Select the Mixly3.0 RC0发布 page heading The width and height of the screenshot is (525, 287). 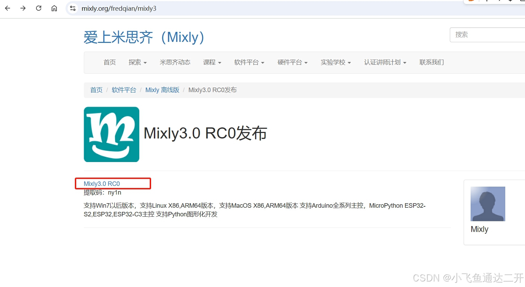205,133
